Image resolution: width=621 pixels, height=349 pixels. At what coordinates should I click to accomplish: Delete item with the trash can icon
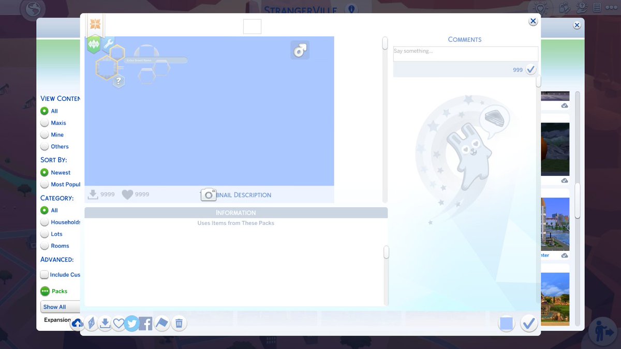[x=179, y=324]
